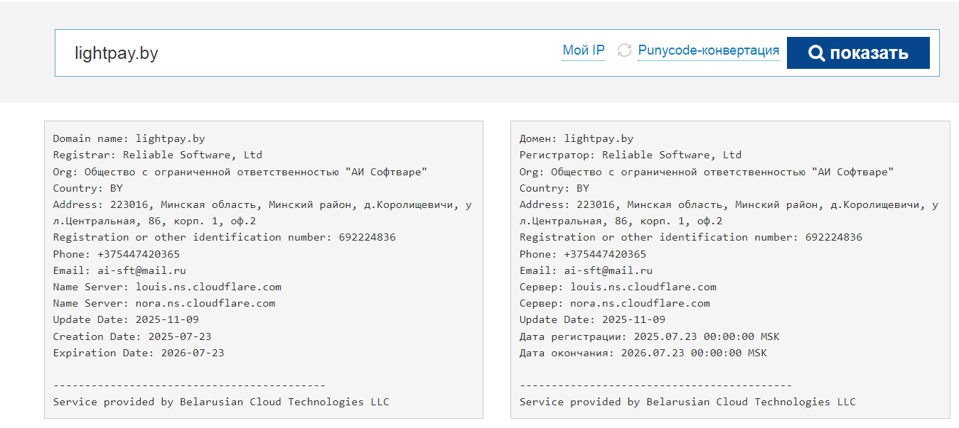Click the email address in left WHOIS panel

click(x=141, y=270)
